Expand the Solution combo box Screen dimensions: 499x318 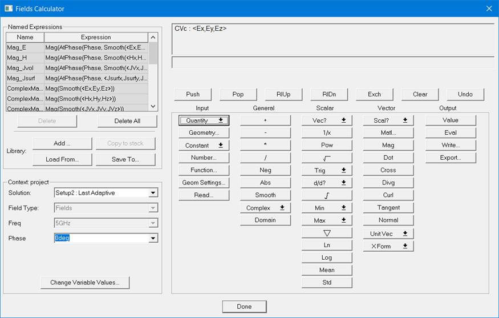pos(153,193)
